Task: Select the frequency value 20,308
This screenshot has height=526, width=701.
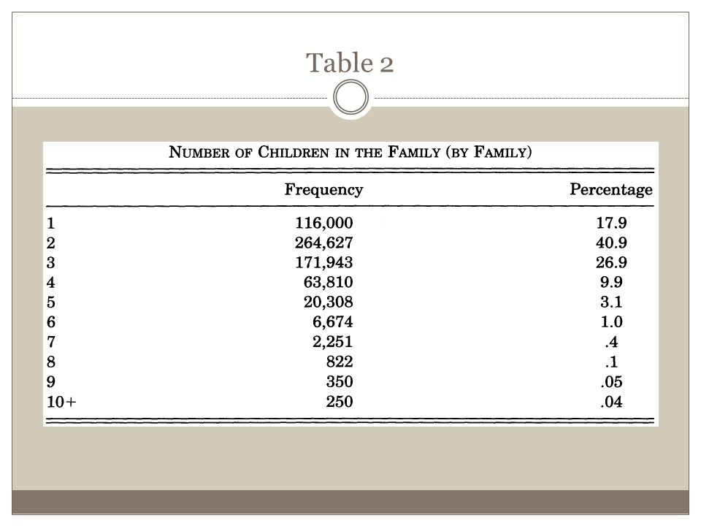Action: 328,302
